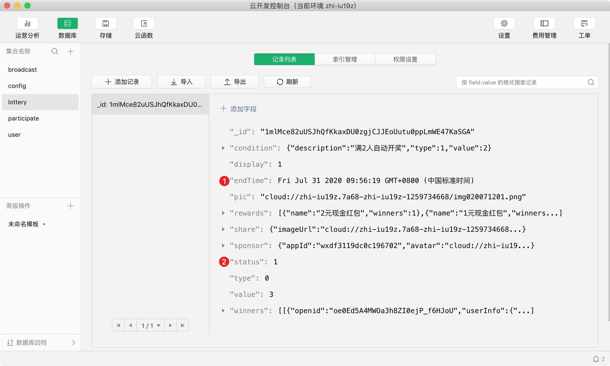Open the 运营分析 analytics icon
610x366 pixels.
click(x=27, y=23)
